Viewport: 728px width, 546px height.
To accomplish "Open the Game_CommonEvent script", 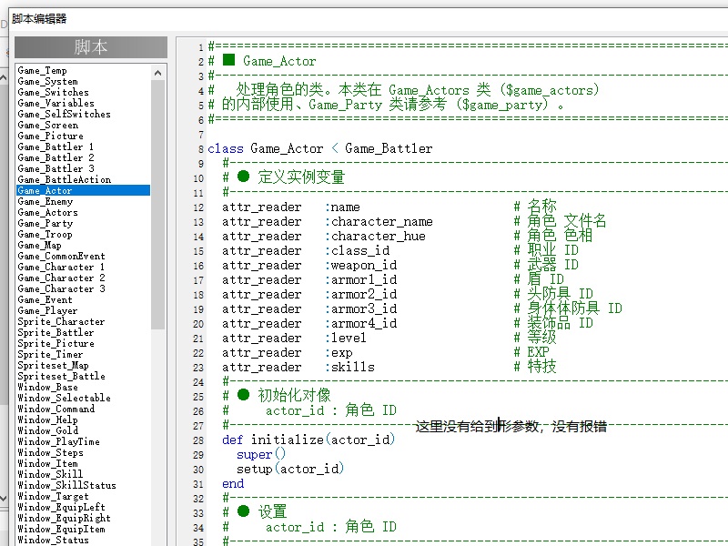I will pos(61,256).
